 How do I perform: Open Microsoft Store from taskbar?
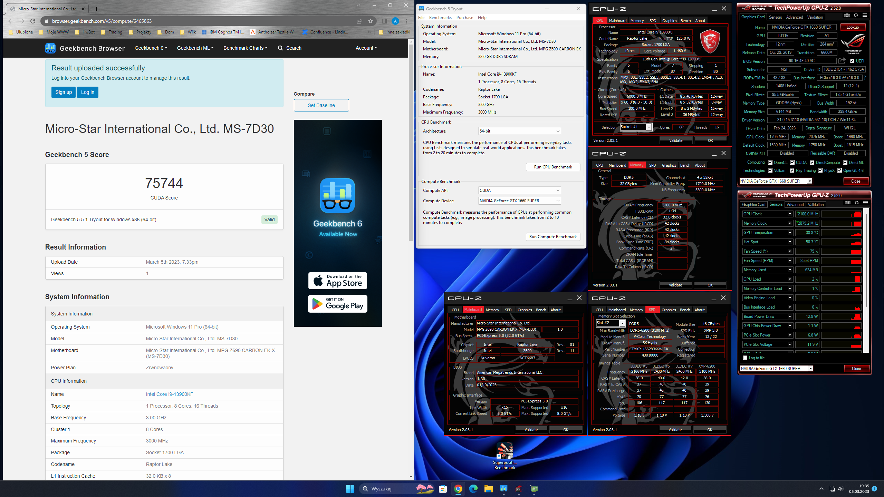[x=443, y=489]
